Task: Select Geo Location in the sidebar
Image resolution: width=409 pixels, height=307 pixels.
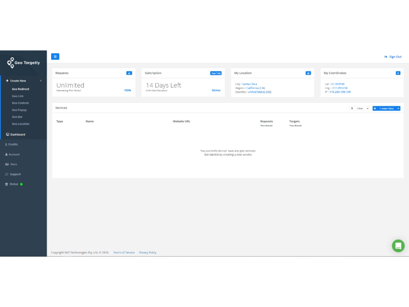Action: point(20,124)
